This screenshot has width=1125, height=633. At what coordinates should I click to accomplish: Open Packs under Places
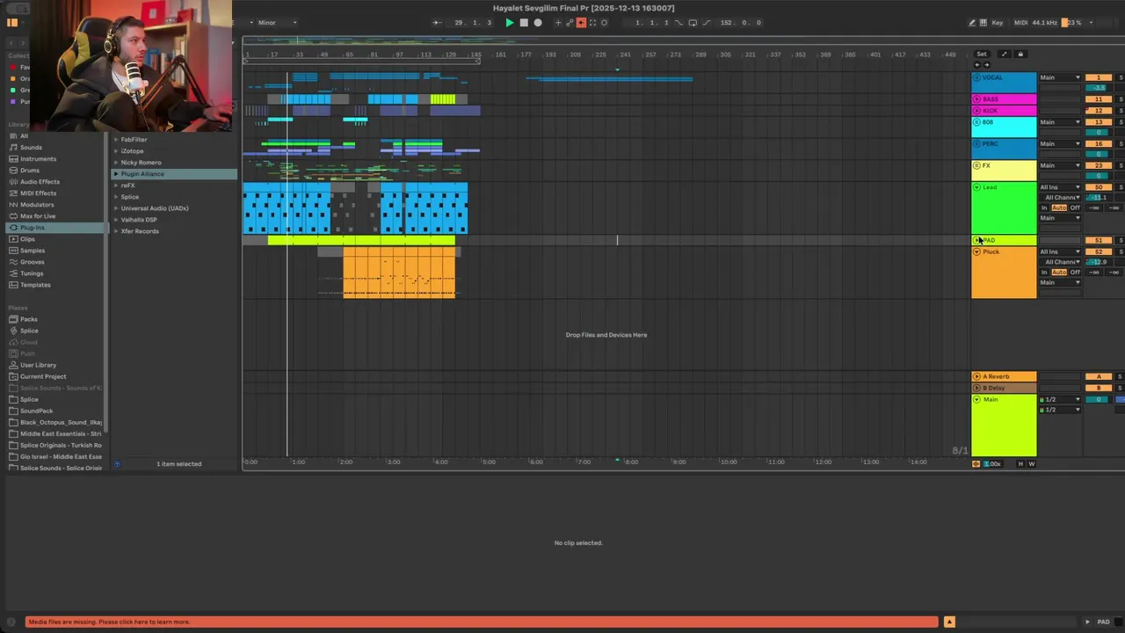coord(29,319)
